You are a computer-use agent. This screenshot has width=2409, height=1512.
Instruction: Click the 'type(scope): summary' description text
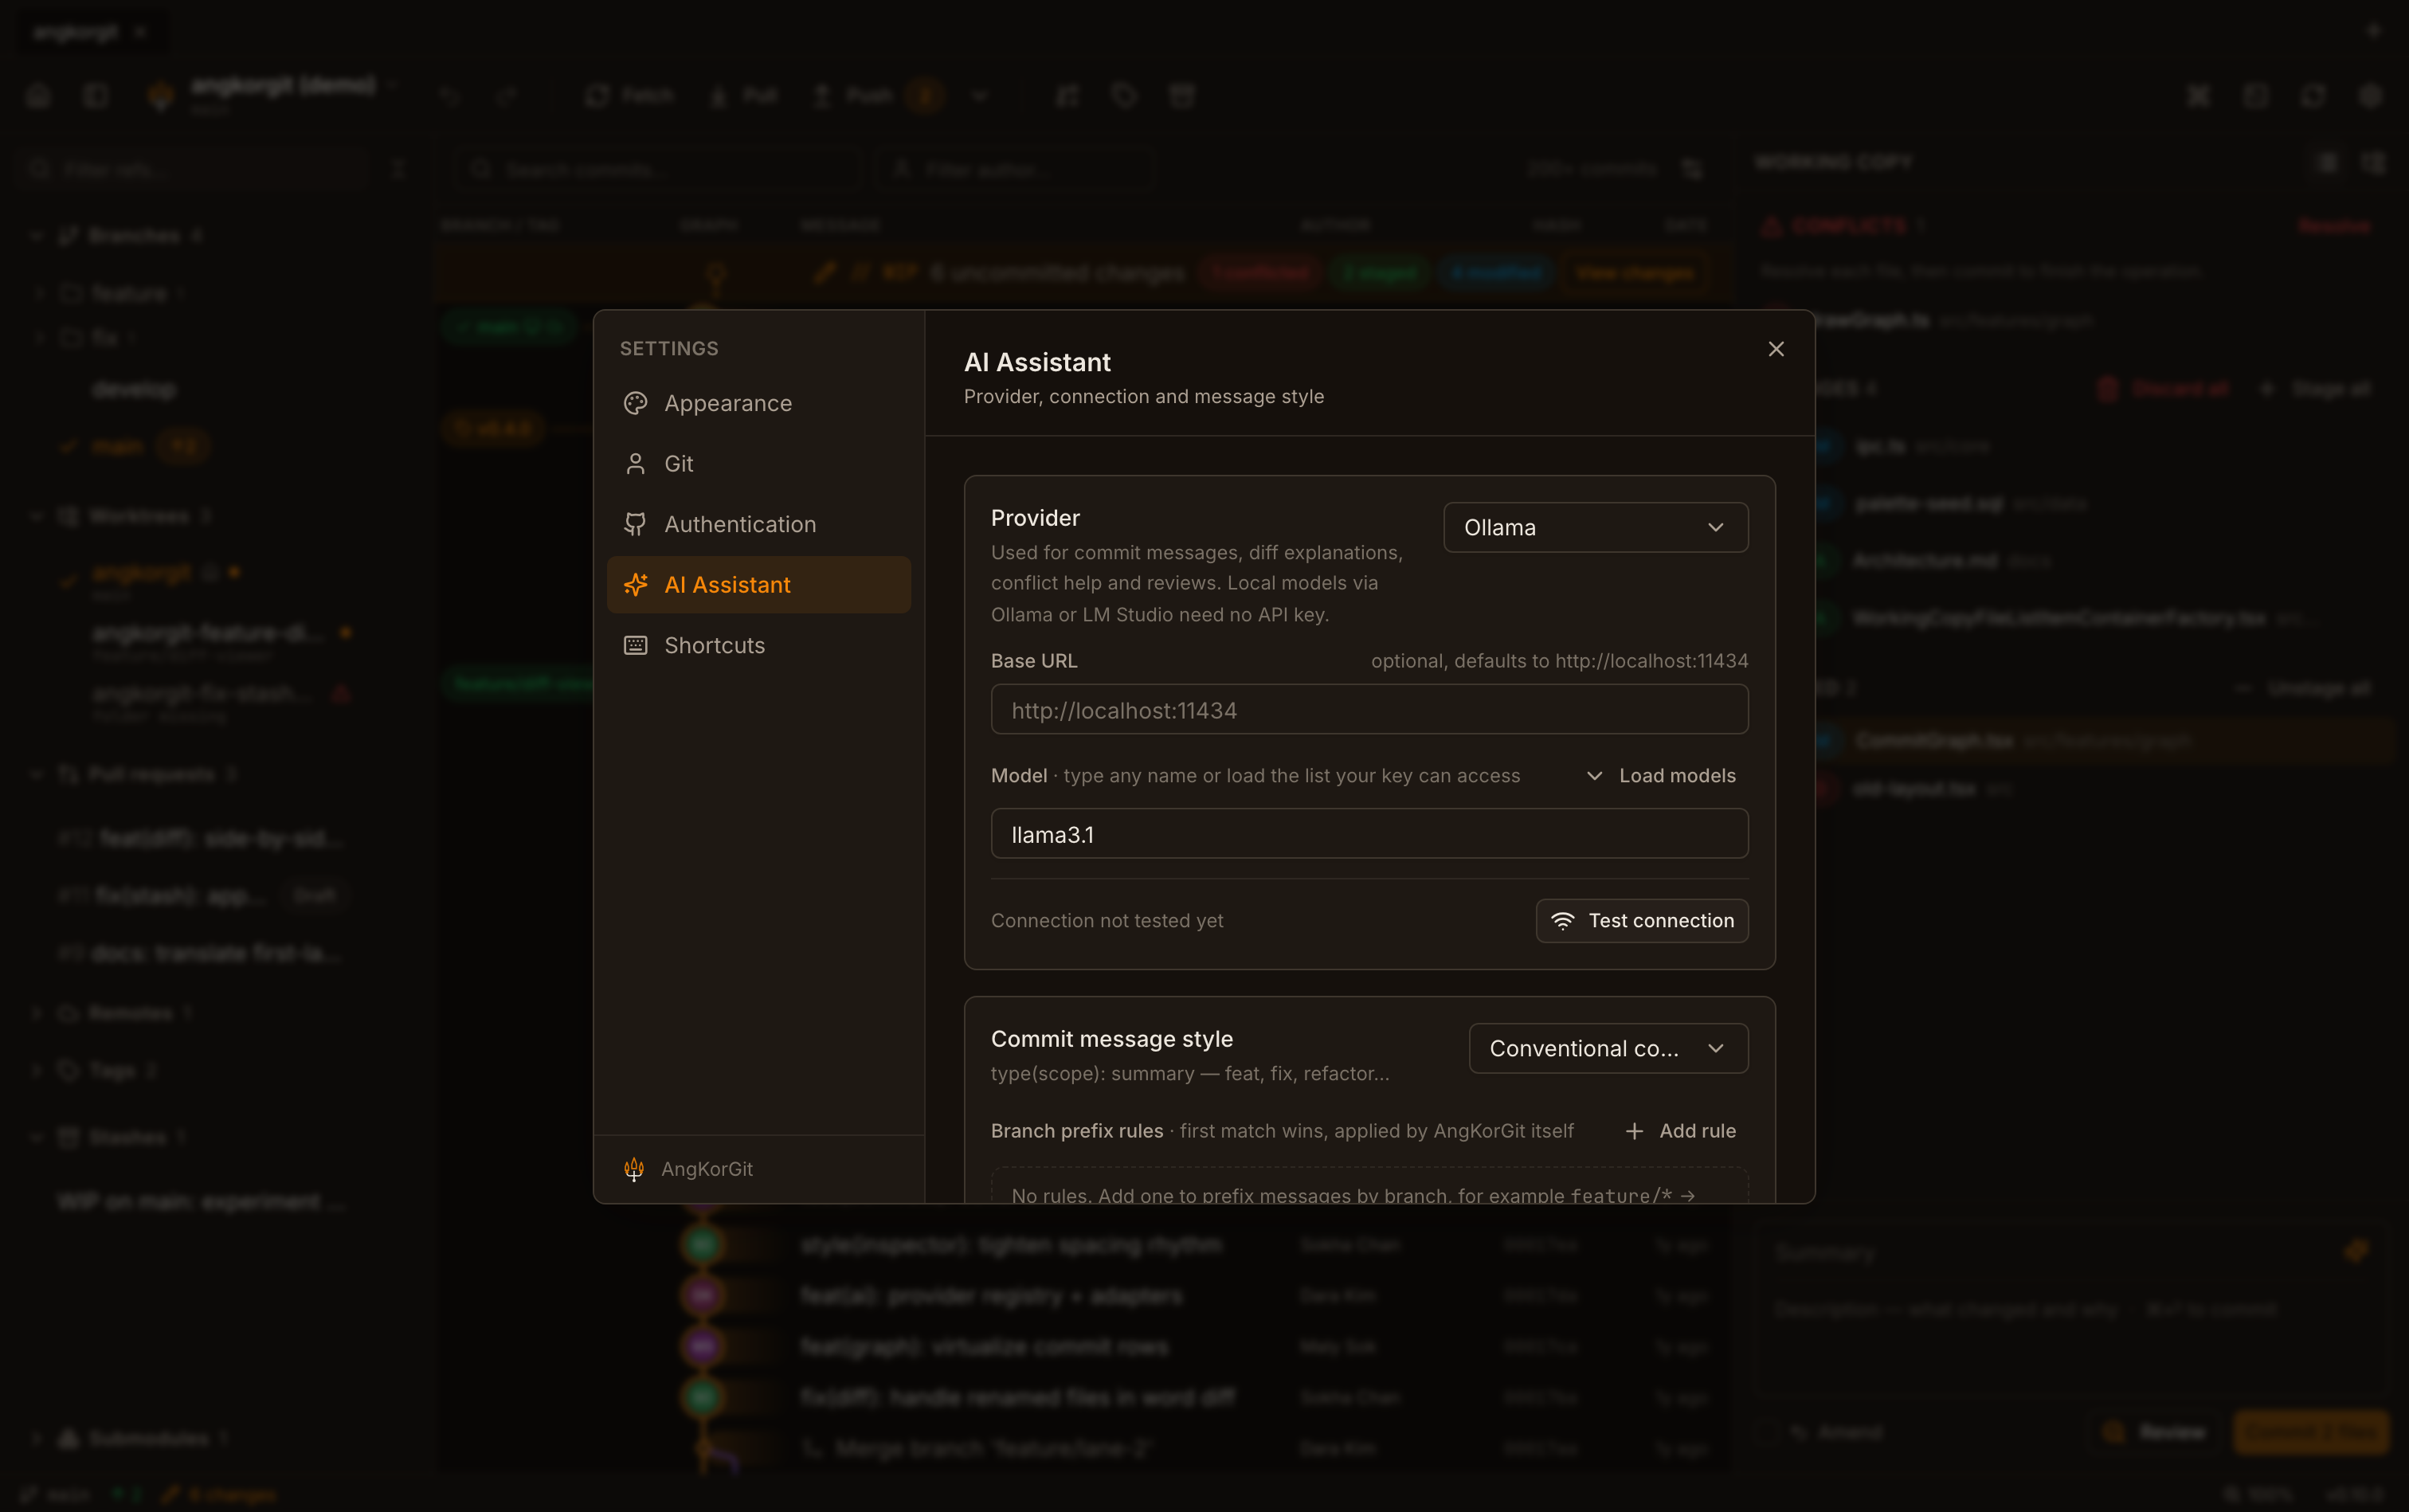pos(1190,1074)
